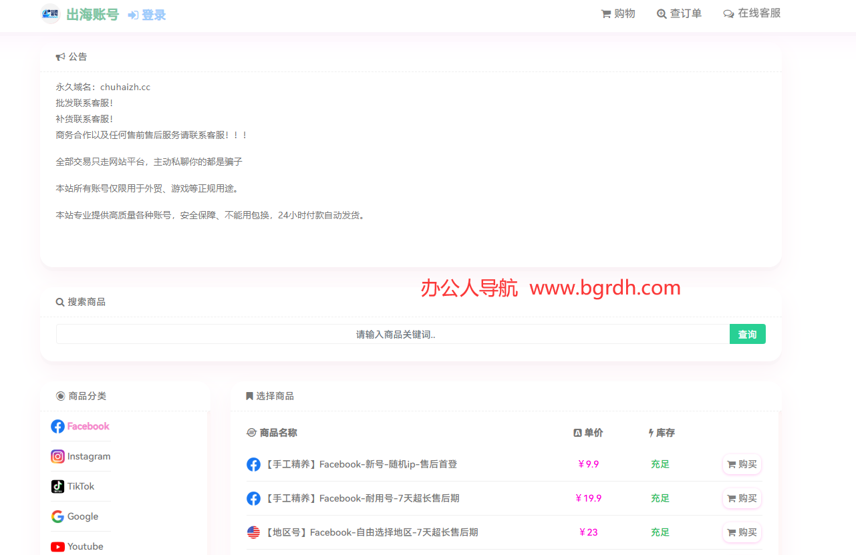Open the 查订单 order lookup menu item
856x555 pixels.
(x=679, y=13)
